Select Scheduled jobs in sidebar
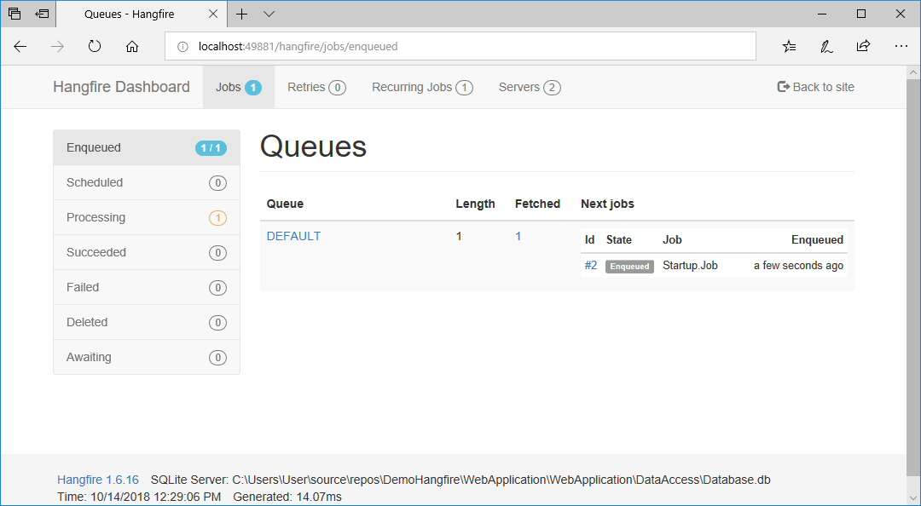The height and width of the screenshot is (506, 921). point(147,182)
